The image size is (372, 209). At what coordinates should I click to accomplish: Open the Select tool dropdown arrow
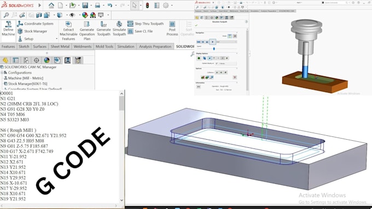tap(141, 5)
